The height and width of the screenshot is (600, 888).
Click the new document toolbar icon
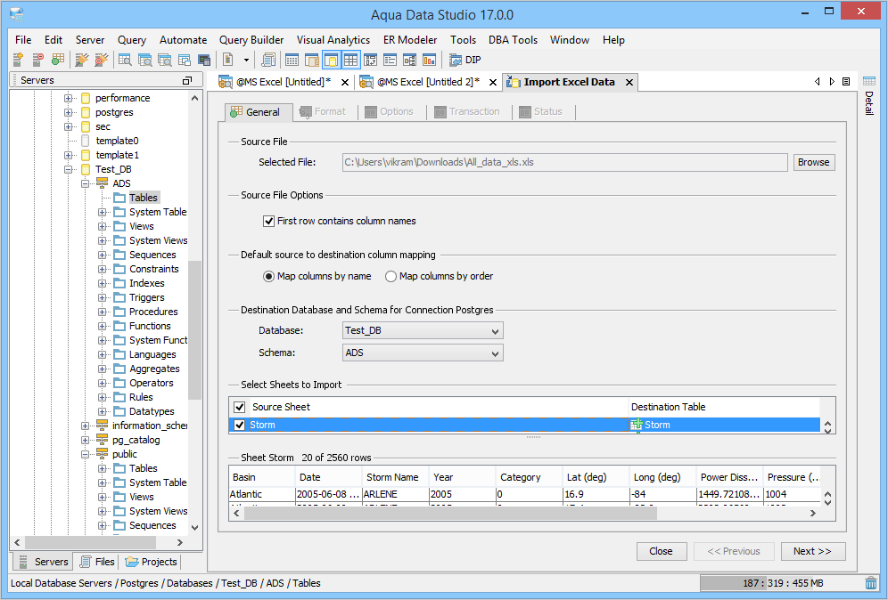[227, 60]
